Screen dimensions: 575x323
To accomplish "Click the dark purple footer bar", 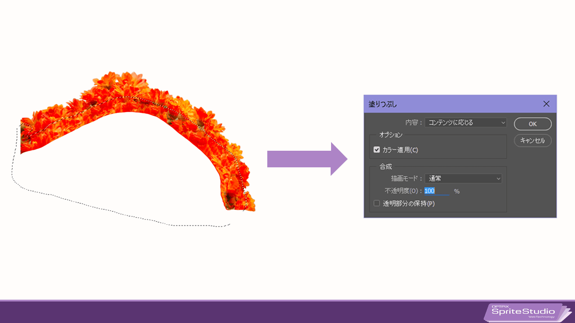I will 243,312.
